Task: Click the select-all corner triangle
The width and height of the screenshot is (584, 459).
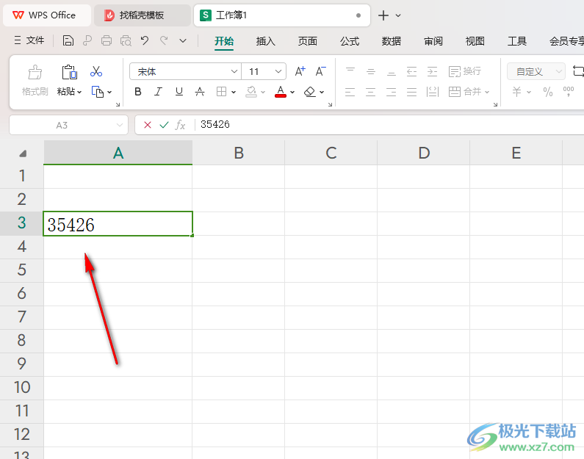Action: (x=22, y=153)
